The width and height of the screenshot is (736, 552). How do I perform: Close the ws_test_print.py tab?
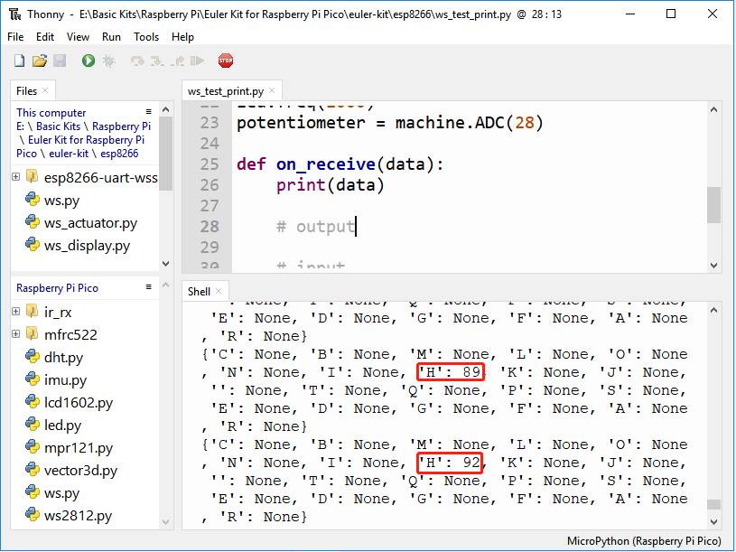(x=272, y=90)
